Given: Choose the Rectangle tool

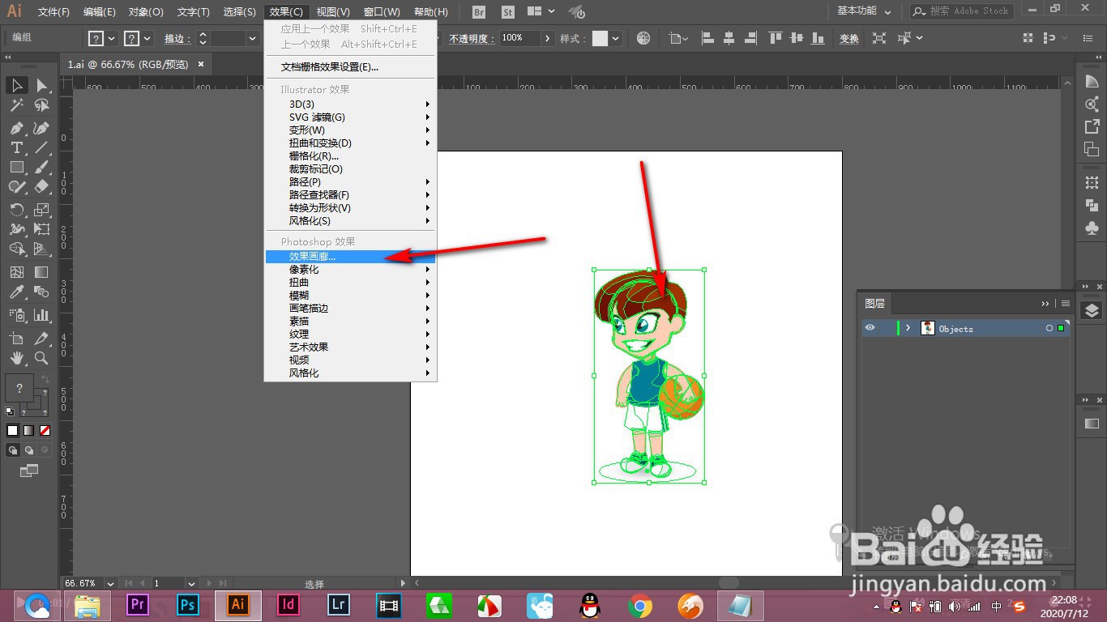Looking at the screenshot, I should 17,167.
